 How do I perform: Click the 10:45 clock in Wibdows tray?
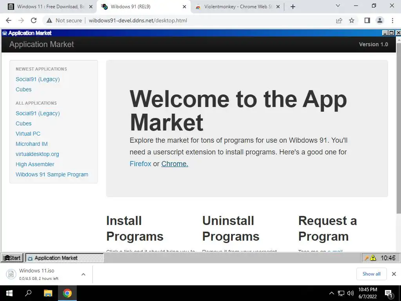point(388,258)
